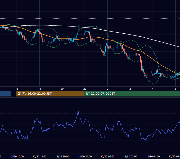Click the 12/29 16:00 date label

click(x=17, y=156)
